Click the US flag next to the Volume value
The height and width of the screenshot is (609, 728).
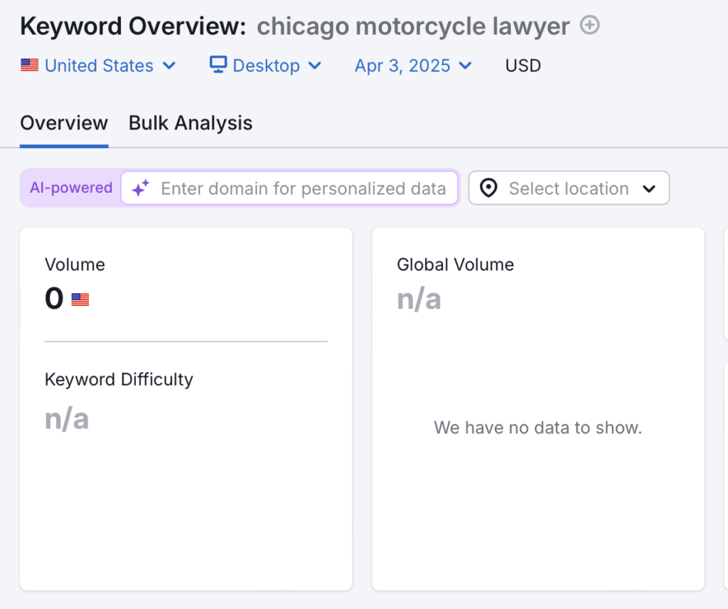(x=79, y=299)
